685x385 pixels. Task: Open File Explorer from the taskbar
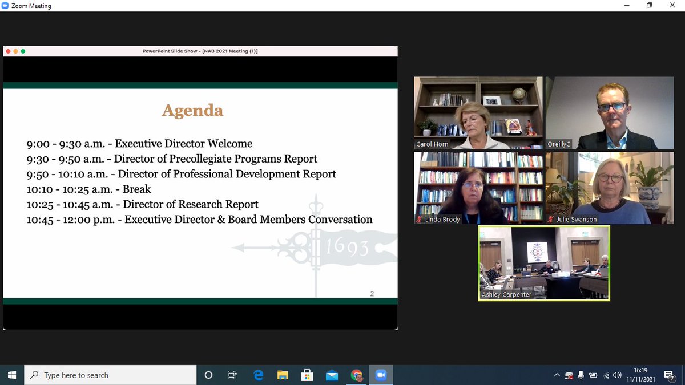[x=282, y=375]
